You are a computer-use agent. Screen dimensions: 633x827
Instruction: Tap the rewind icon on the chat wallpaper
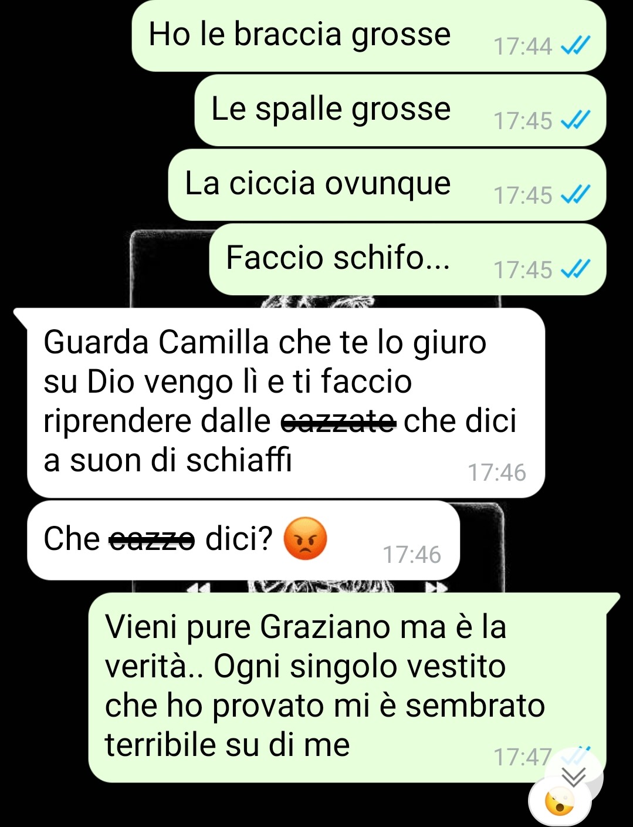click(198, 588)
